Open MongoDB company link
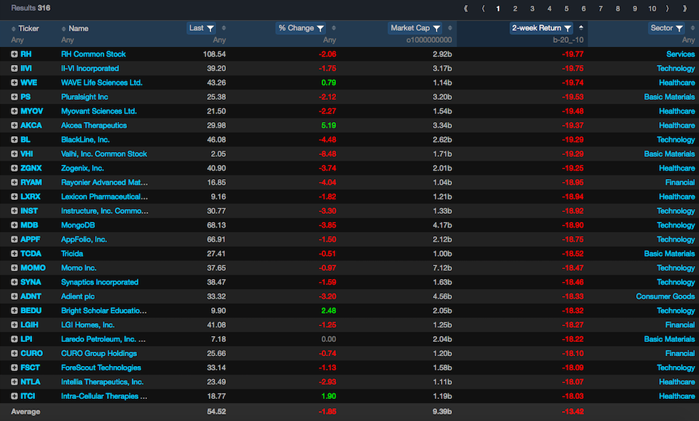Image resolution: width=699 pixels, height=421 pixels. [78, 225]
